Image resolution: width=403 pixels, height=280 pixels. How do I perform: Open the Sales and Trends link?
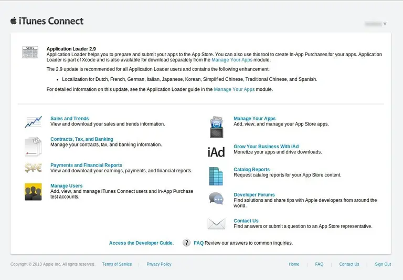(x=69, y=118)
